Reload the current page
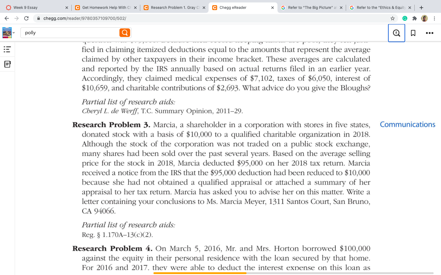 point(26,18)
